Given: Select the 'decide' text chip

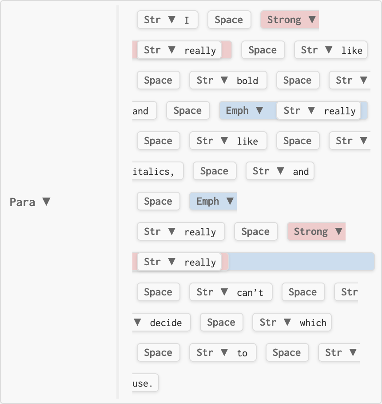Looking at the screenshot, I should [x=166, y=323].
